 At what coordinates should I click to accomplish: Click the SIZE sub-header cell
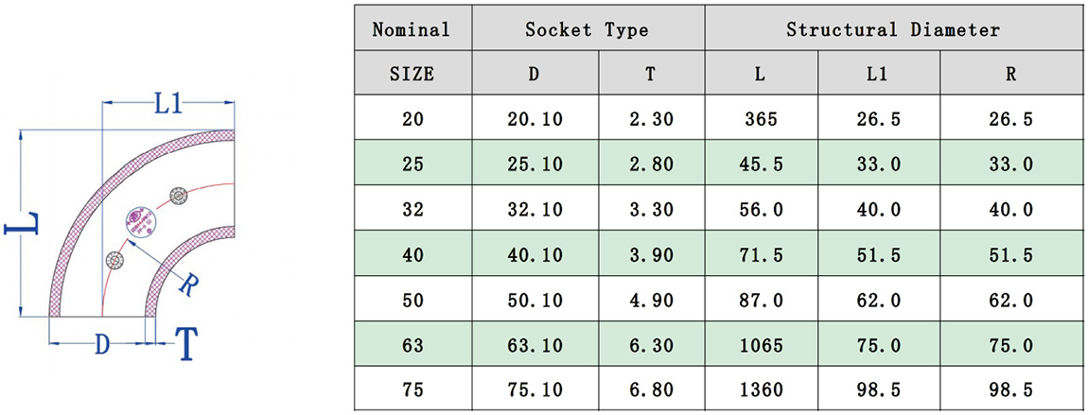[412, 74]
